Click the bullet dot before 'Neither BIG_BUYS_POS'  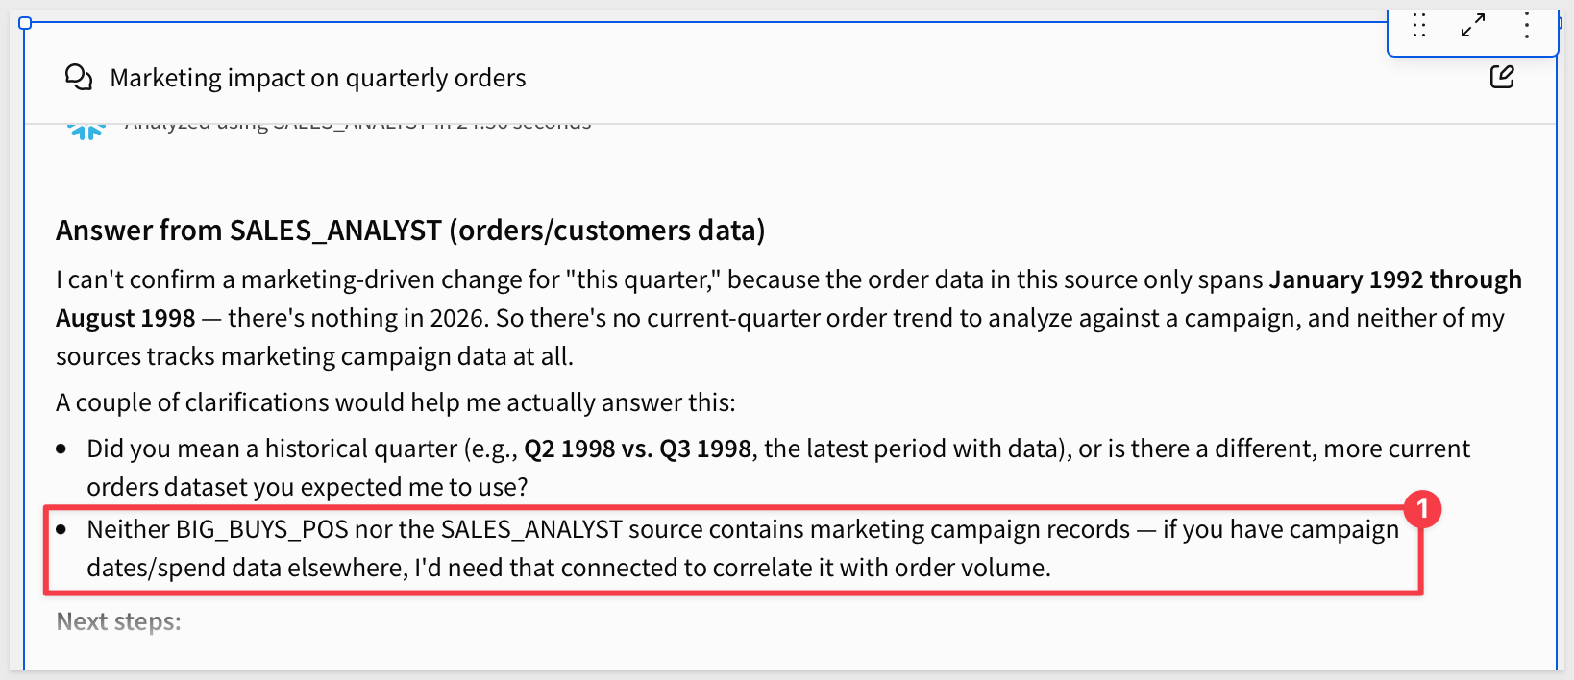(61, 530)
